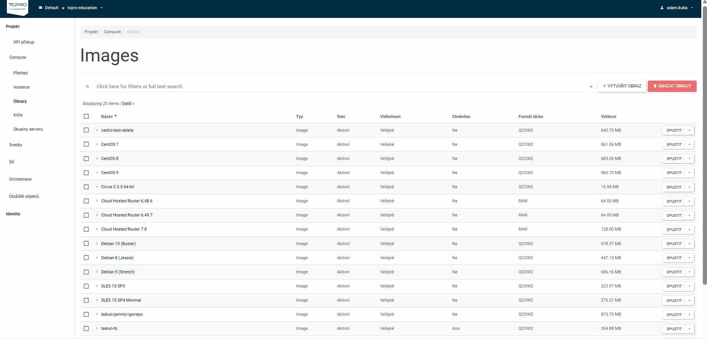Launch Cirros 0.3.5 64-bit with Spustit
This screenshot has width=707, height=339.
[x=674, y=187]
